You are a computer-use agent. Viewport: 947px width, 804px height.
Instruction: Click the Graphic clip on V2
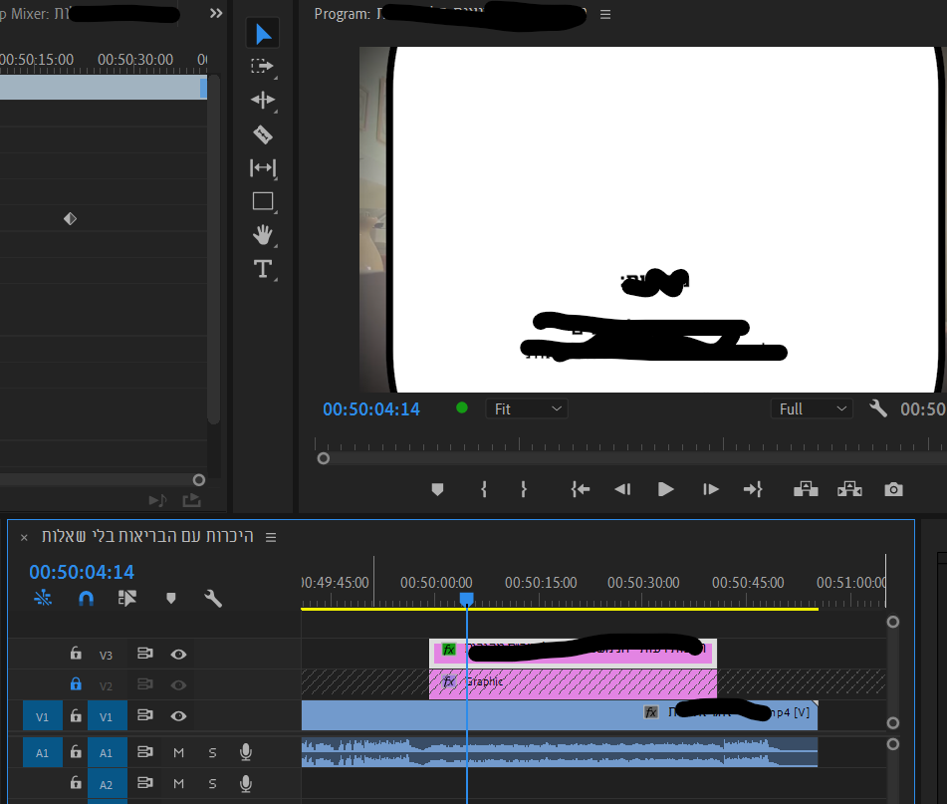click(x=573, y=683)
